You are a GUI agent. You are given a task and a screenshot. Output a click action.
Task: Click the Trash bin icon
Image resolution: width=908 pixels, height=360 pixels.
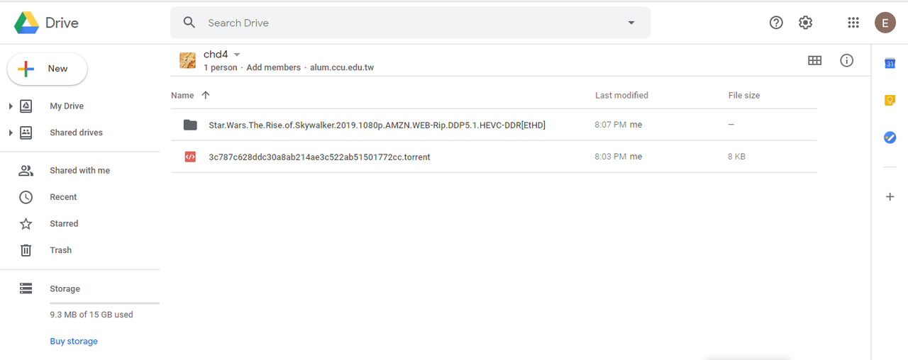[x=26, y=250]
